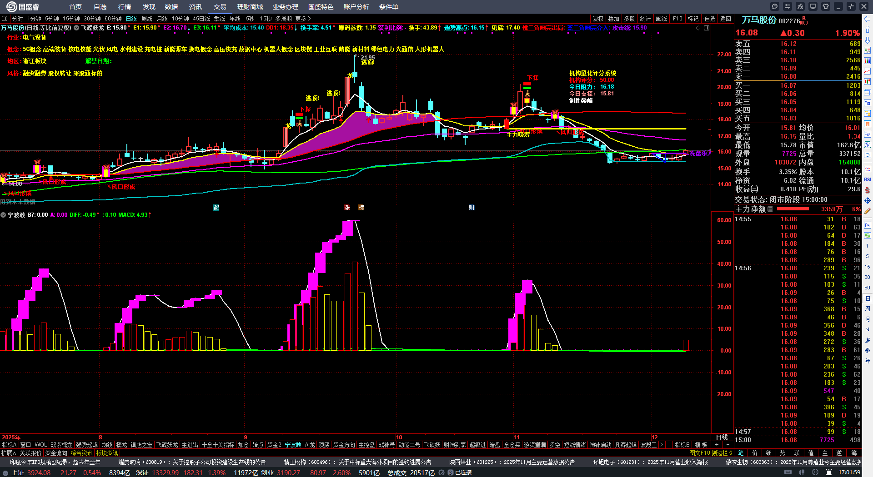Click the RSI icon on right sidebar
Image resolution: width=873 pixels, height=477 pixels.
(x=868, y=179)
